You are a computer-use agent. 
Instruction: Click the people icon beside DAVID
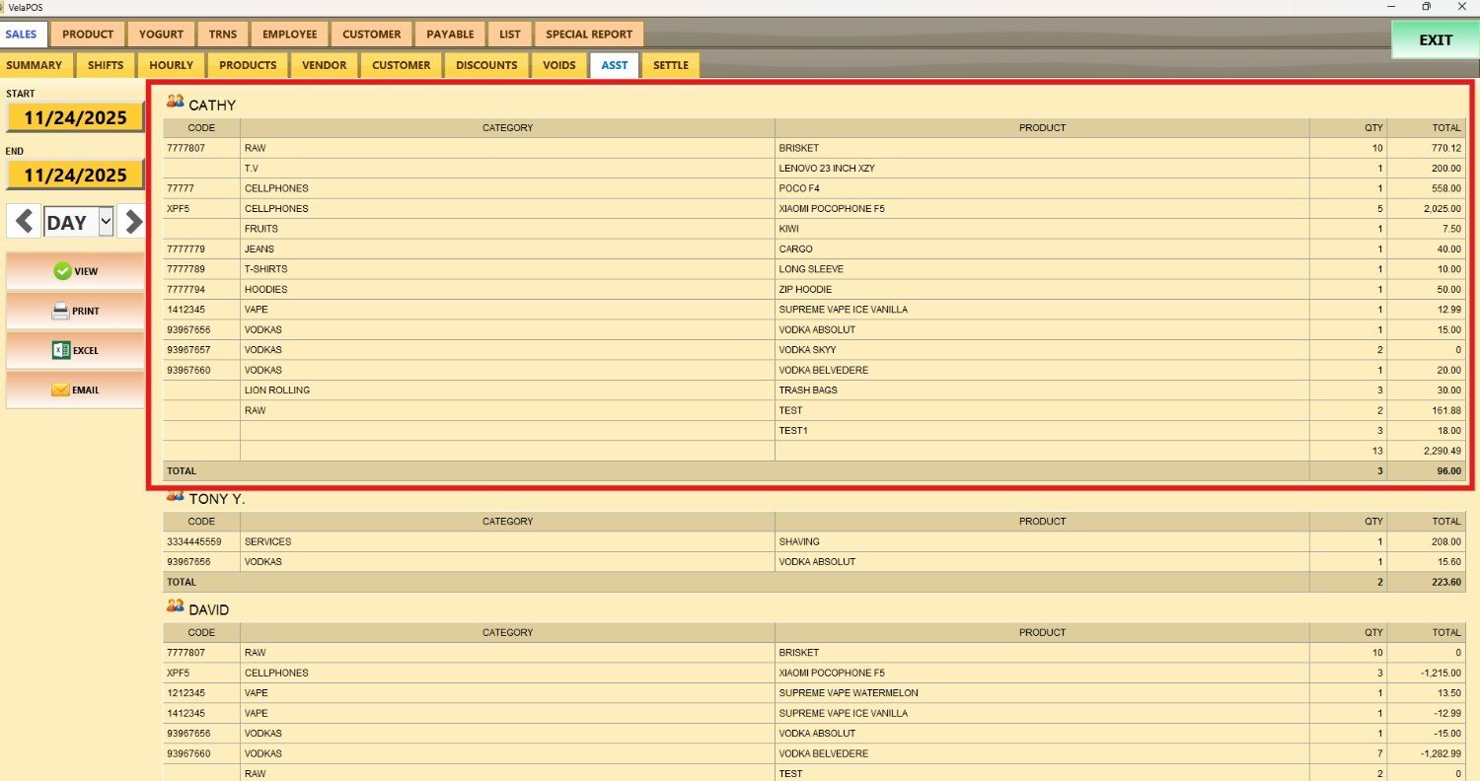point(176,606)
